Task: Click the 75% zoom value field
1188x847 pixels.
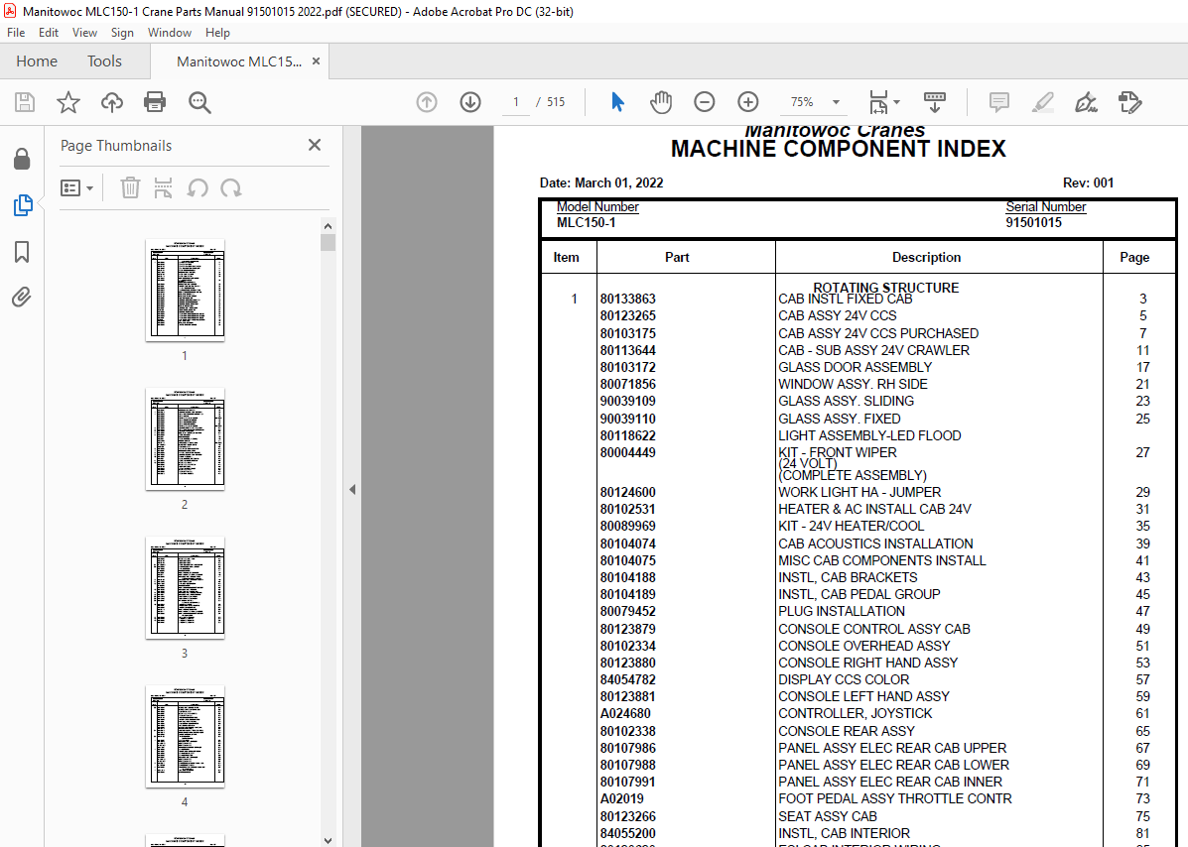Action: point(802,102)
